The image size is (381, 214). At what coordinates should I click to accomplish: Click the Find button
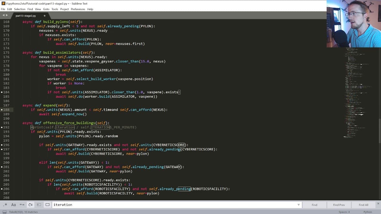(x=314, y=205)
